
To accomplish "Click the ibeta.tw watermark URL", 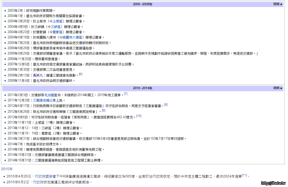I will click(273, 183).
